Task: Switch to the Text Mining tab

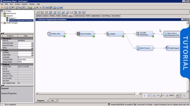Action: [x=106, y=16]
